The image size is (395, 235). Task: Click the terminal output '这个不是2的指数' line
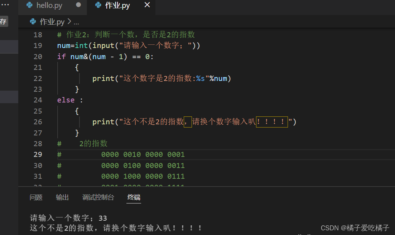[x=116, y=228]
